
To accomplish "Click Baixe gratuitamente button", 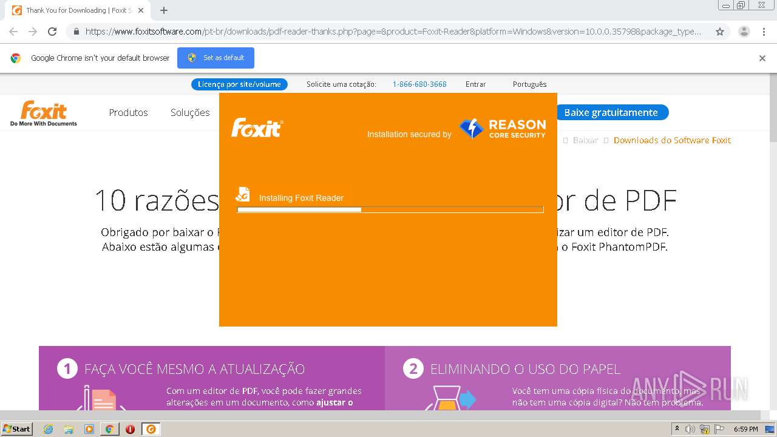I will (x=611, y=112).
